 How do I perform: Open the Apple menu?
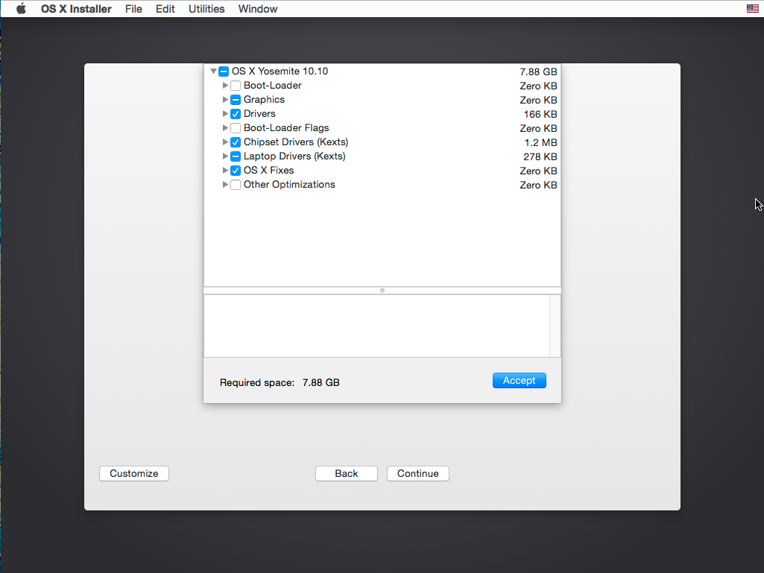coord(21,9)
